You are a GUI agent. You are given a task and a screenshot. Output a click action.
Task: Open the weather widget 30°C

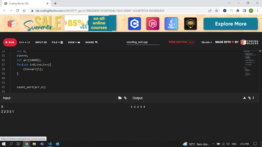pos(196,144)
